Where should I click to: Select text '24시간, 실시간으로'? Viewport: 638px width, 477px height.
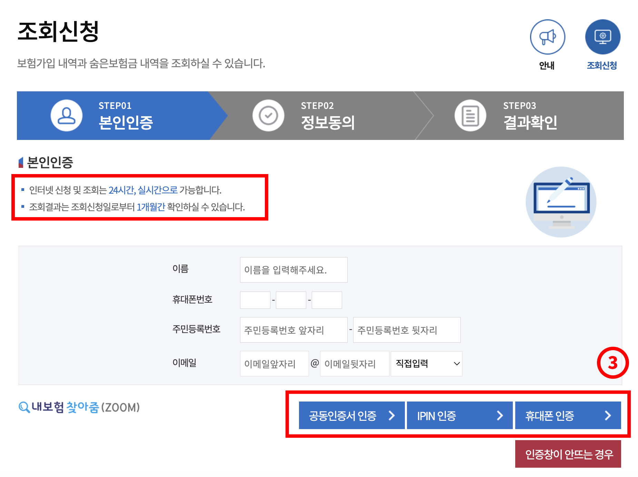[143, 190]
